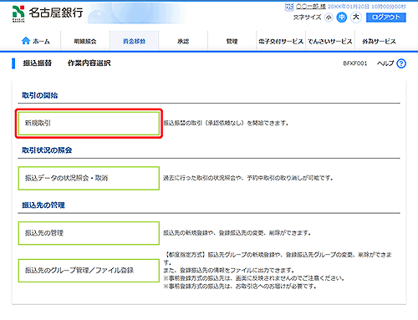Open the 明細照会 menu tab
This screenshot has height=320, width=418.
point(85,41)
